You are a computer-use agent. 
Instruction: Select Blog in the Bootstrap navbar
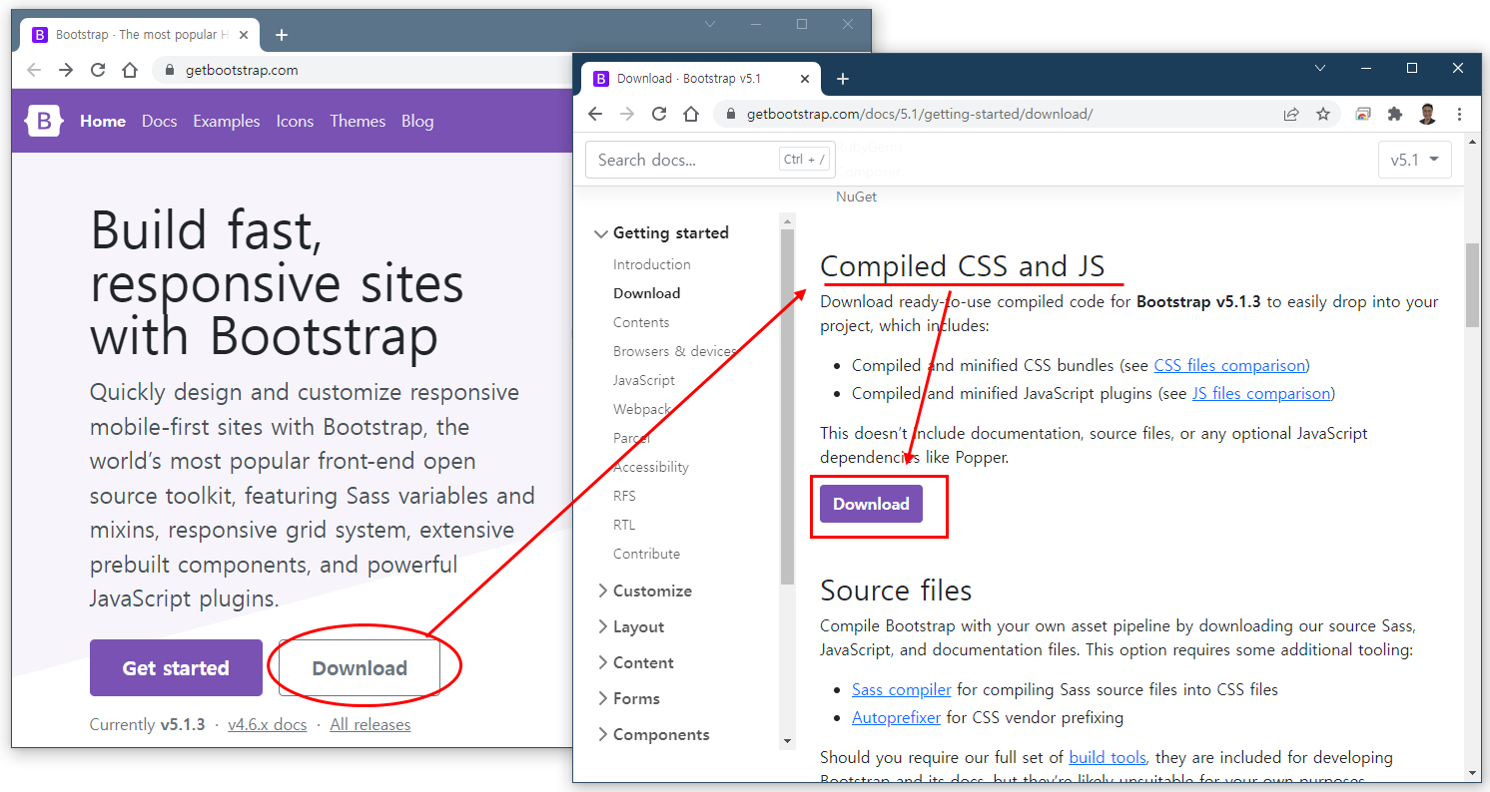tap(417, 121)
